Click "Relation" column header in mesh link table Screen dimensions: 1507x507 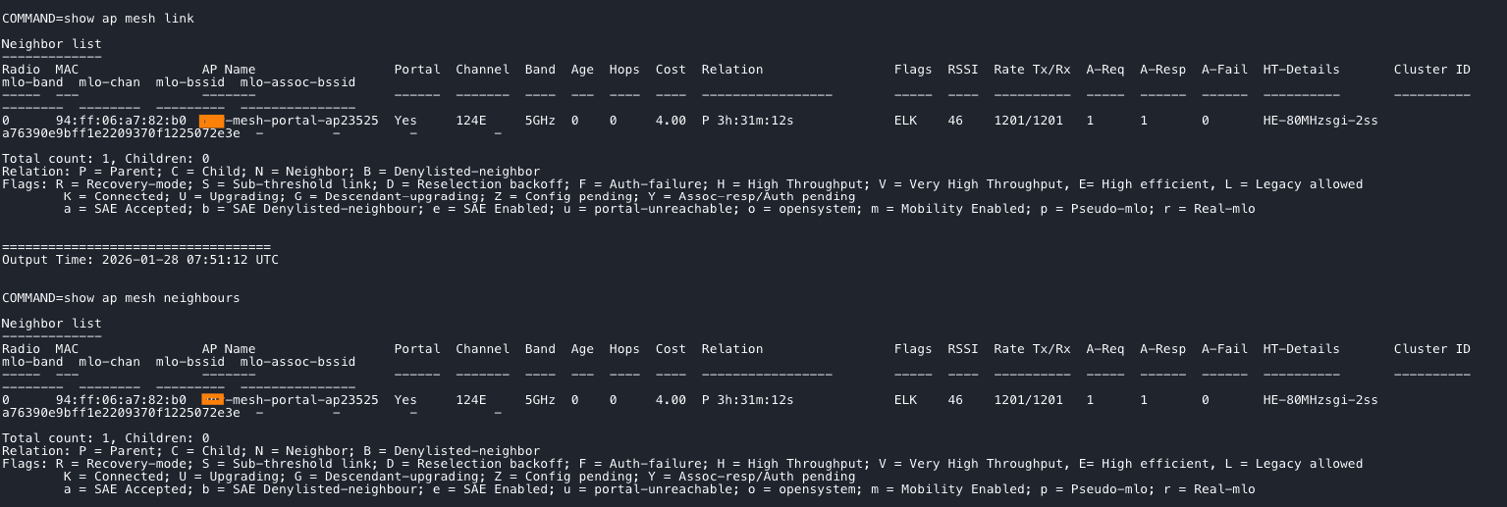(x=731, y=70)
